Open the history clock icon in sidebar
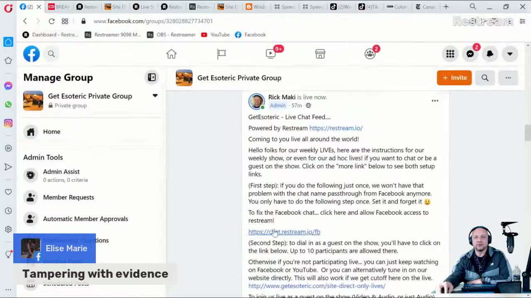 tap(8, 211)
